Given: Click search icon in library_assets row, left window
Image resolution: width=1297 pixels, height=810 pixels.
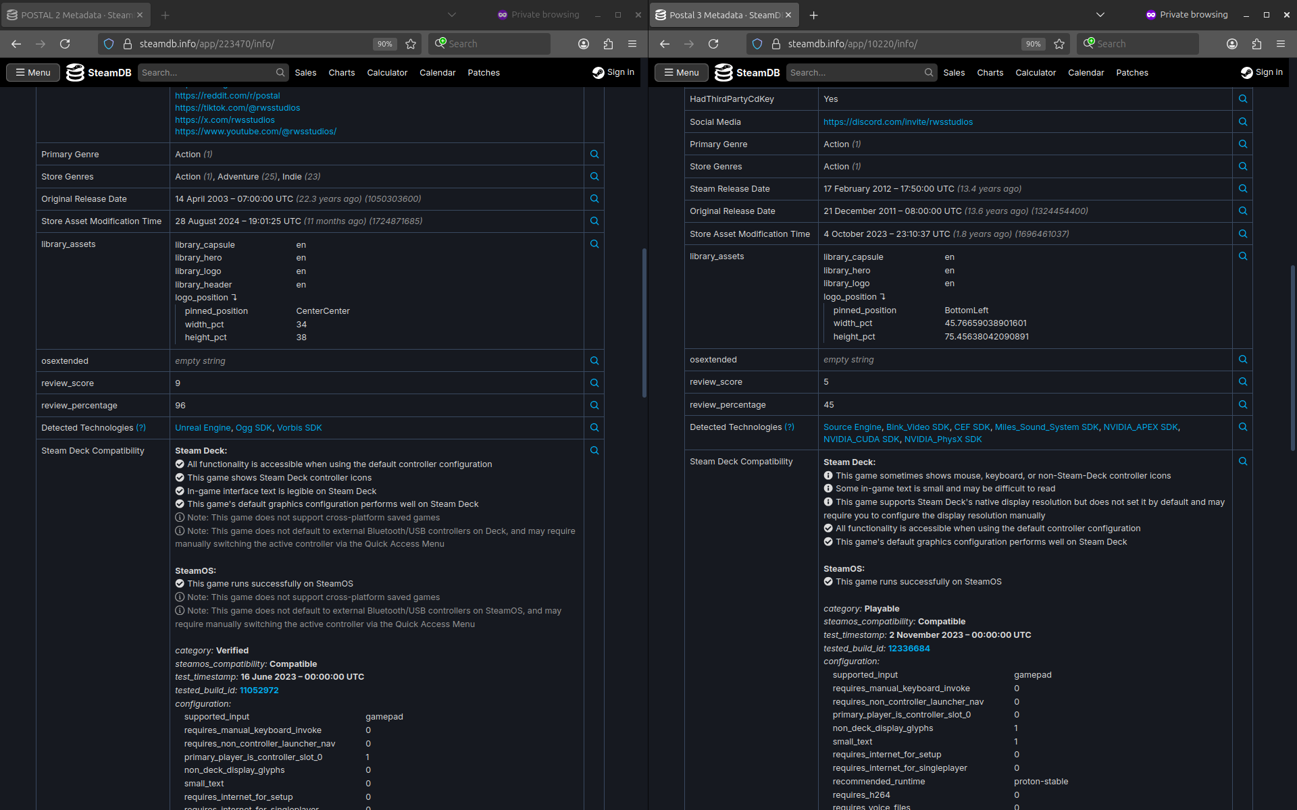Looking at the screenshot, I should click(x=594, y=244).
